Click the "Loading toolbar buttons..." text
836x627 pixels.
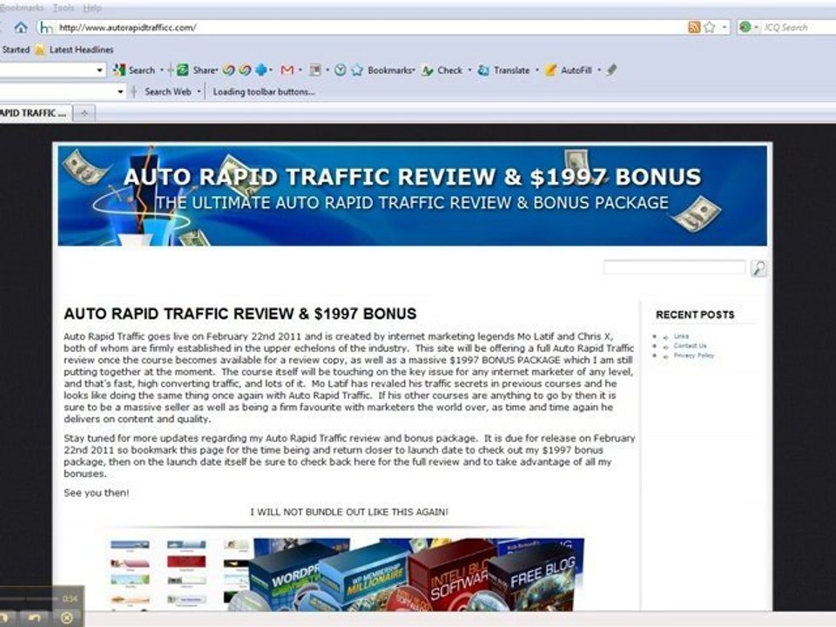tap(264, 91)
